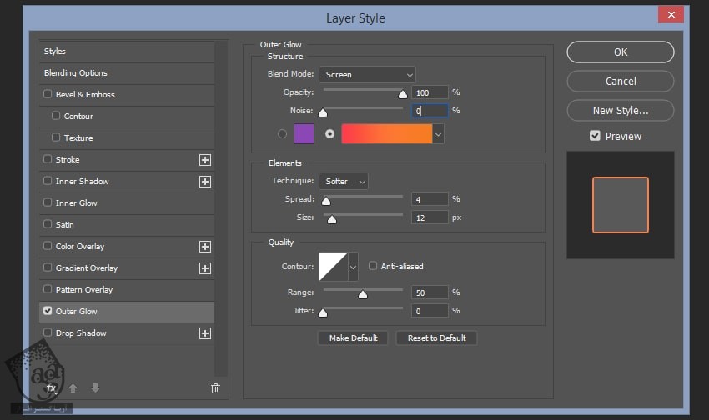Click the plus icon next to Drop Shadow
709x420 pixels.
(x=205, y=333)
